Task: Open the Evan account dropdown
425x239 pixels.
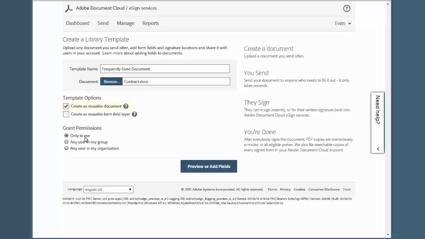Action: pyautogui.click(x=343, y=23)
